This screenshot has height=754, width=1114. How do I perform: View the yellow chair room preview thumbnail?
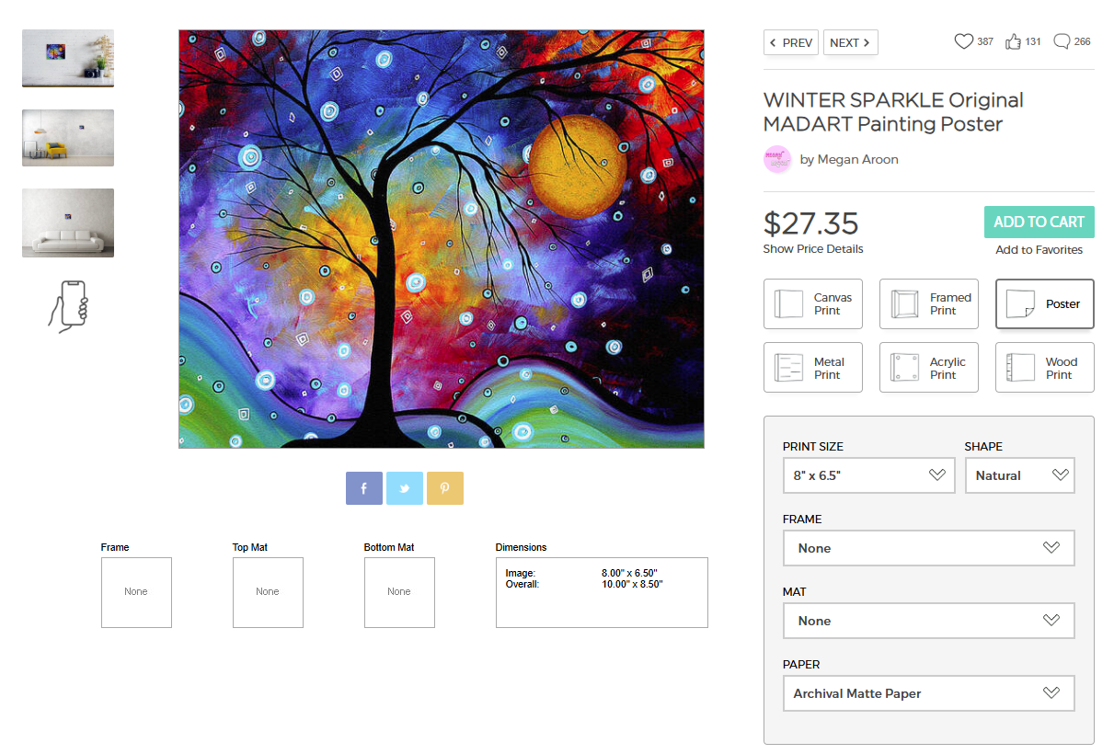pyautogui.click(x=68, y=138)
